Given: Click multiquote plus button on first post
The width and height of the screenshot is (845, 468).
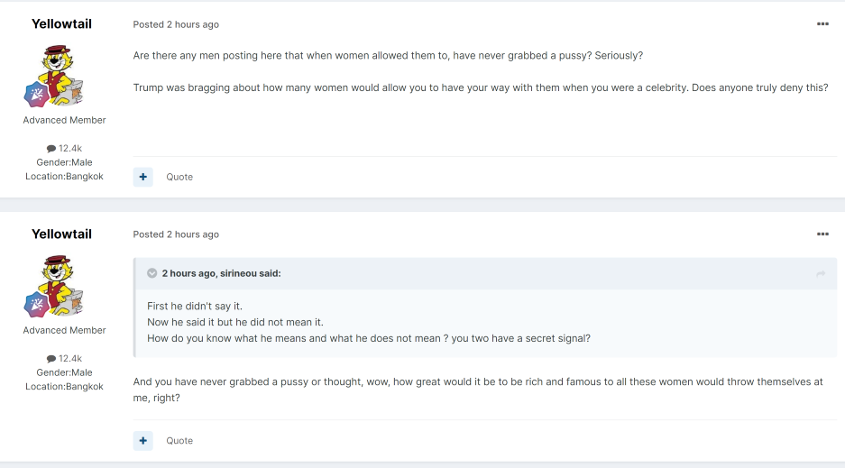Looking at the screenshot, I should click(x=142, y=177).
